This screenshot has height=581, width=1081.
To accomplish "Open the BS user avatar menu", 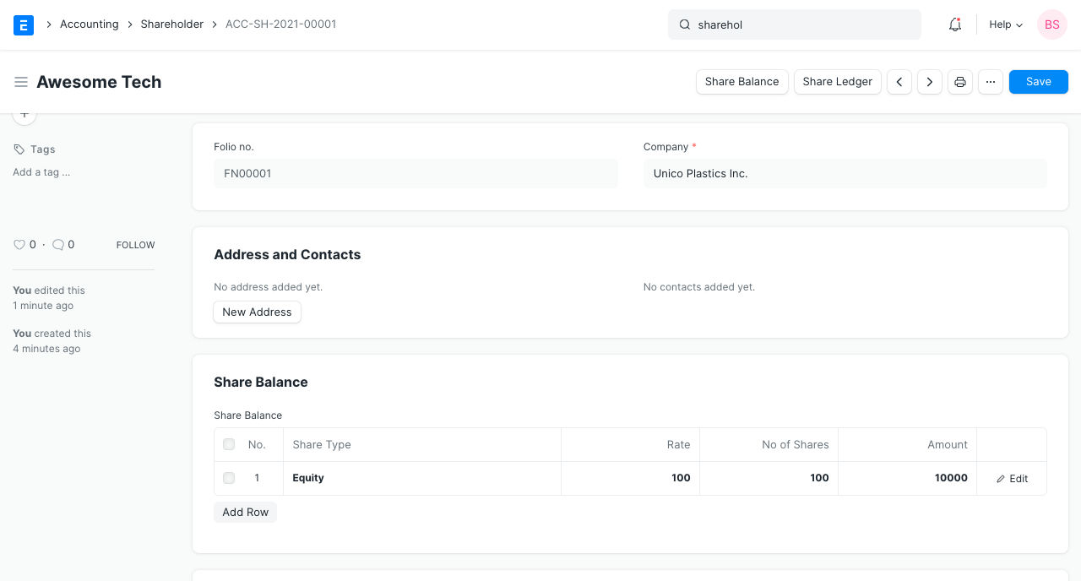I will [x=1052, y=24].
